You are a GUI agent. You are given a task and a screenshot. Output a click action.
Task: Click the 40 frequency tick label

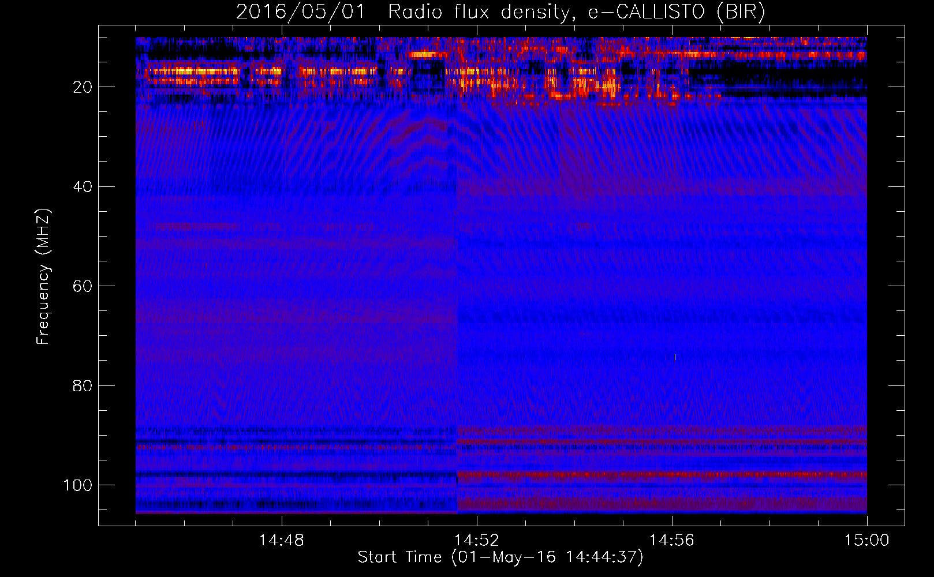point(83,187)
